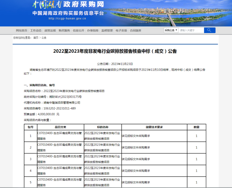The image size is (232, 188).
Task: Click the 首页 breadcrumb link
Action: click(36, 37)
